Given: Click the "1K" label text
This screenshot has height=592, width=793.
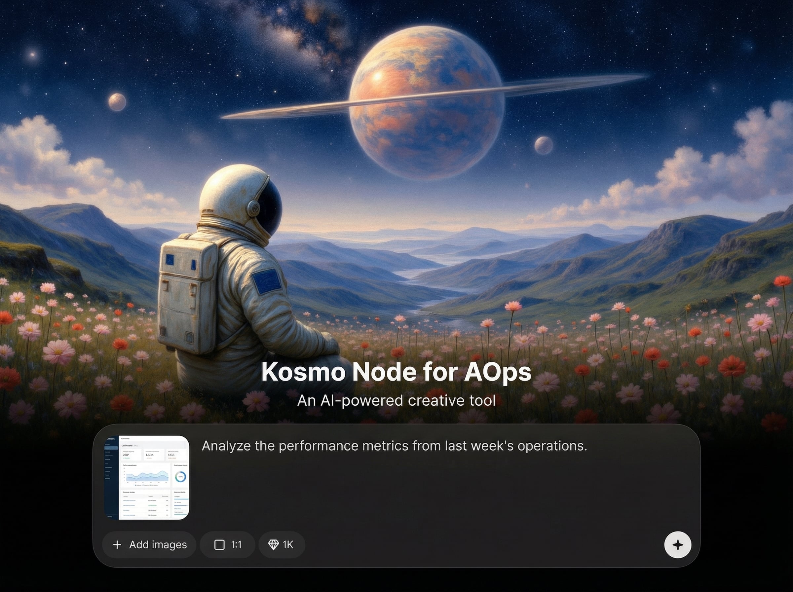Looking at the screenshot, I should coord(288,545).
